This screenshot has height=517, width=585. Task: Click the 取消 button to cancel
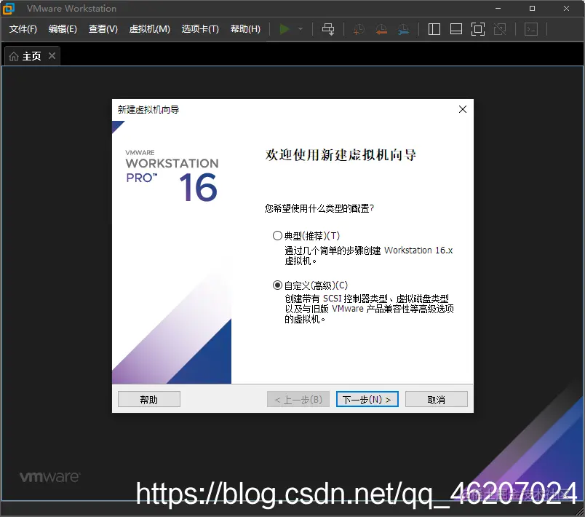436,399
